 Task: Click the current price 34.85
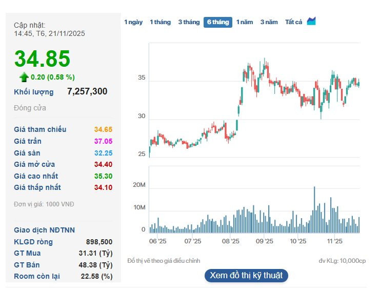(42, 59)
